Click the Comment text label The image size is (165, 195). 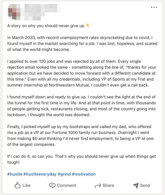click(67, 185)
